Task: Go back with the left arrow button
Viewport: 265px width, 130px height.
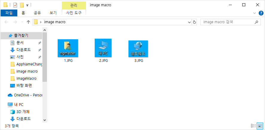Action: point(6,22)
